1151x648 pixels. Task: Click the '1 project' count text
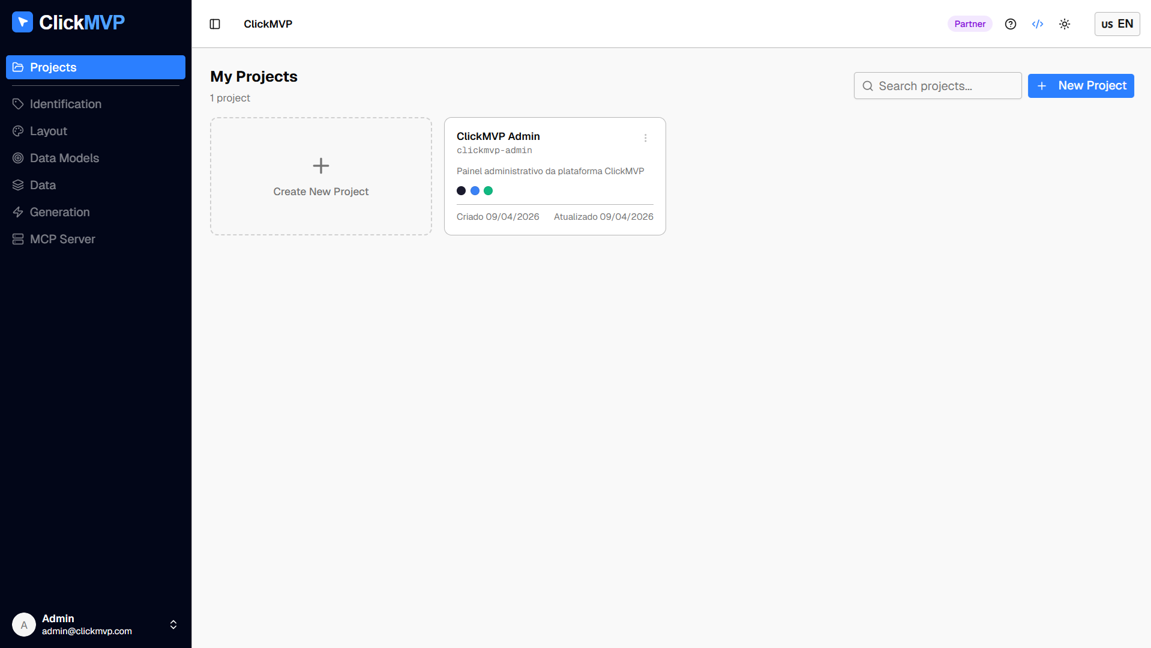point(230,98)
